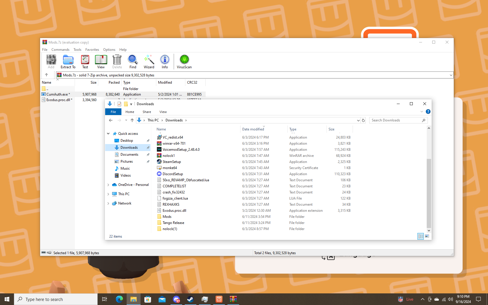Open Explorer help via the question mark
The width and height of the screenshot is (488, 305).
pos(428,112)
